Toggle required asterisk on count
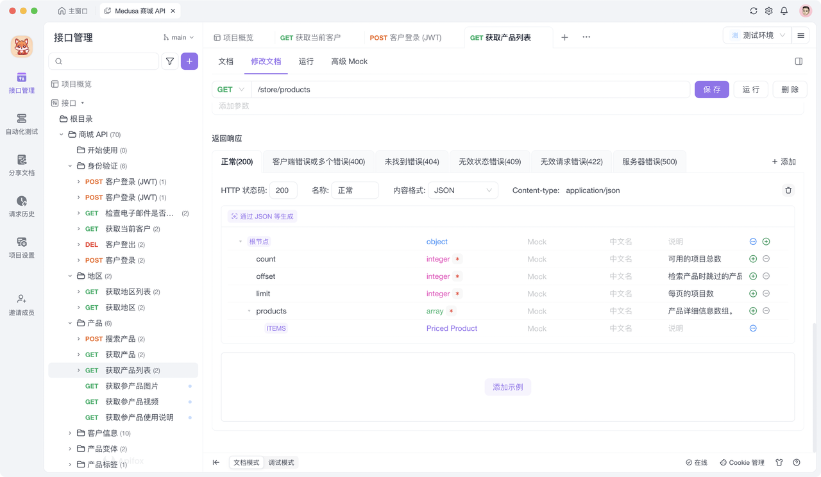The width and height of the screenshot is (821, 477). coord(457,259)
